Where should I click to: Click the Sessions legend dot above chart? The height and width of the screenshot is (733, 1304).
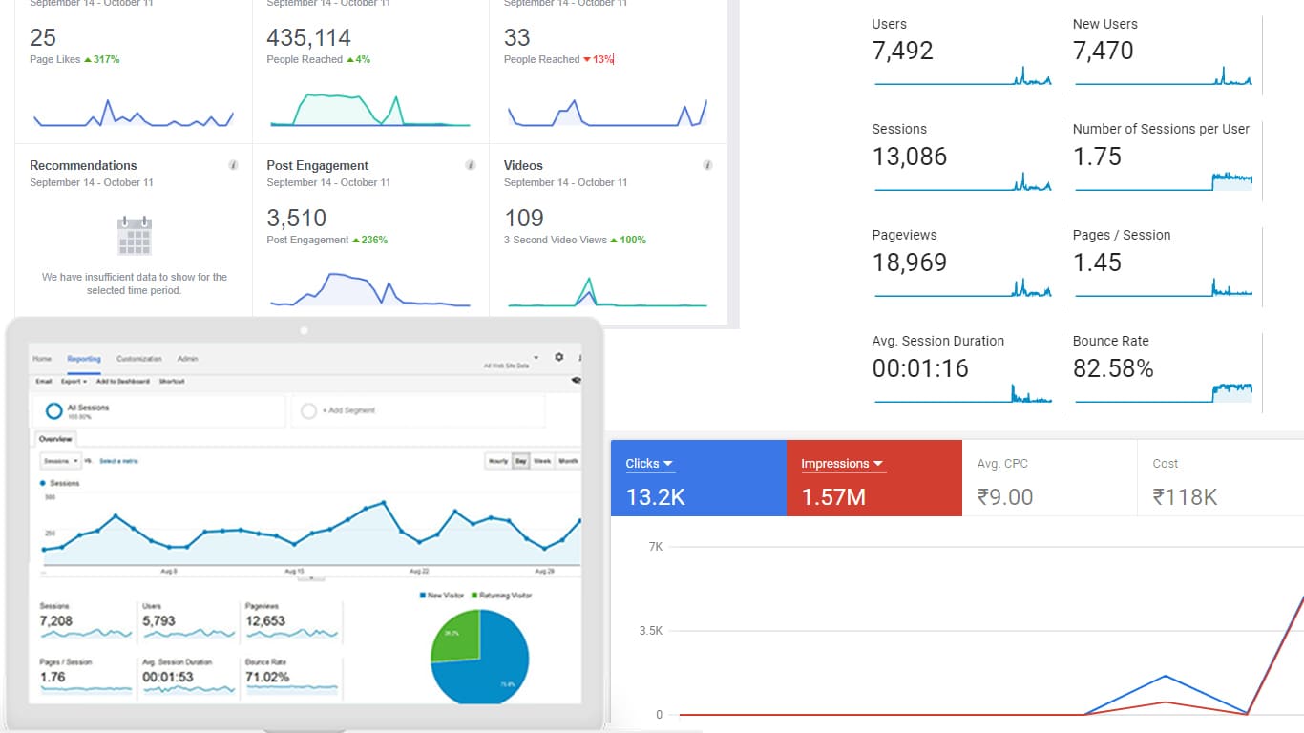point(43,484)
